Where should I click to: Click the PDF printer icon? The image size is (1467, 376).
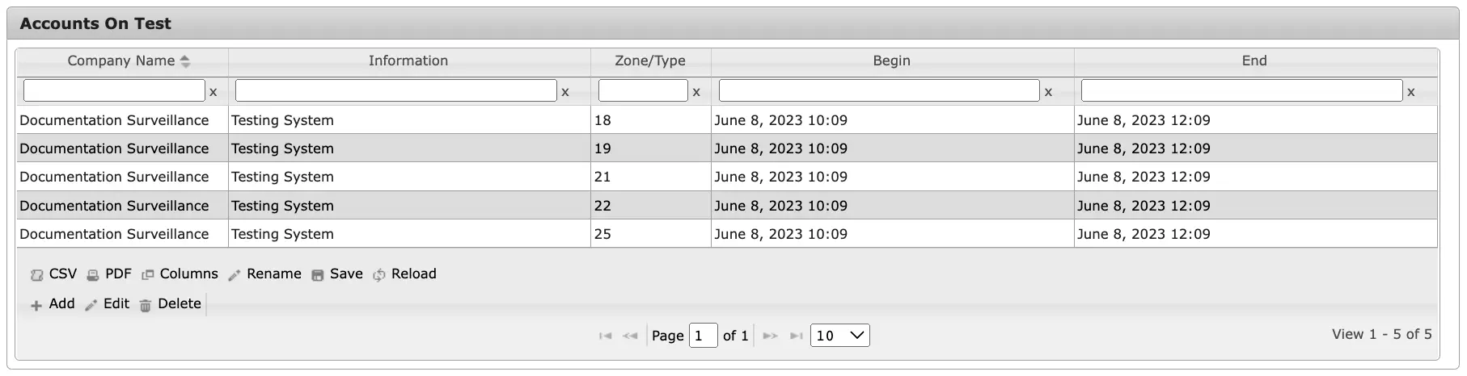(x=93, y=275)
